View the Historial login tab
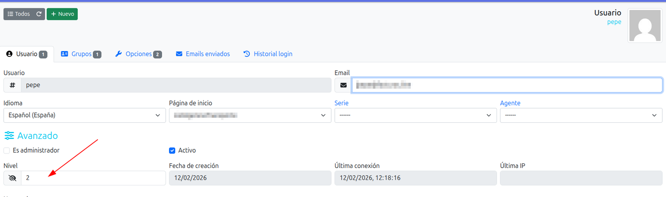 [268, 54]
